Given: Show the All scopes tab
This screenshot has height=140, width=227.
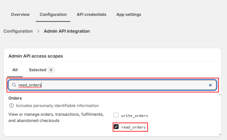Looking at the screenshot, I should coord(15,70).
